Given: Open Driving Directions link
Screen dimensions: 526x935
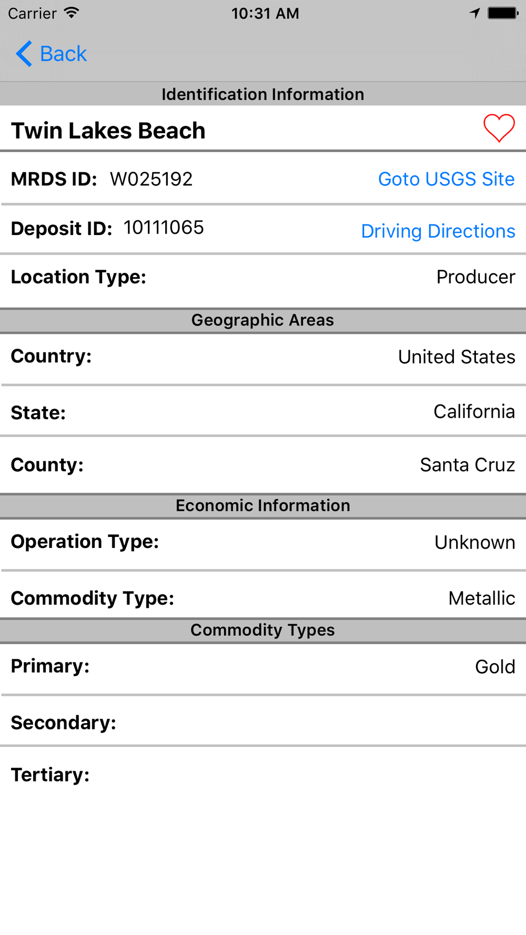Looking at the screenshot, I should pos(438,231).
